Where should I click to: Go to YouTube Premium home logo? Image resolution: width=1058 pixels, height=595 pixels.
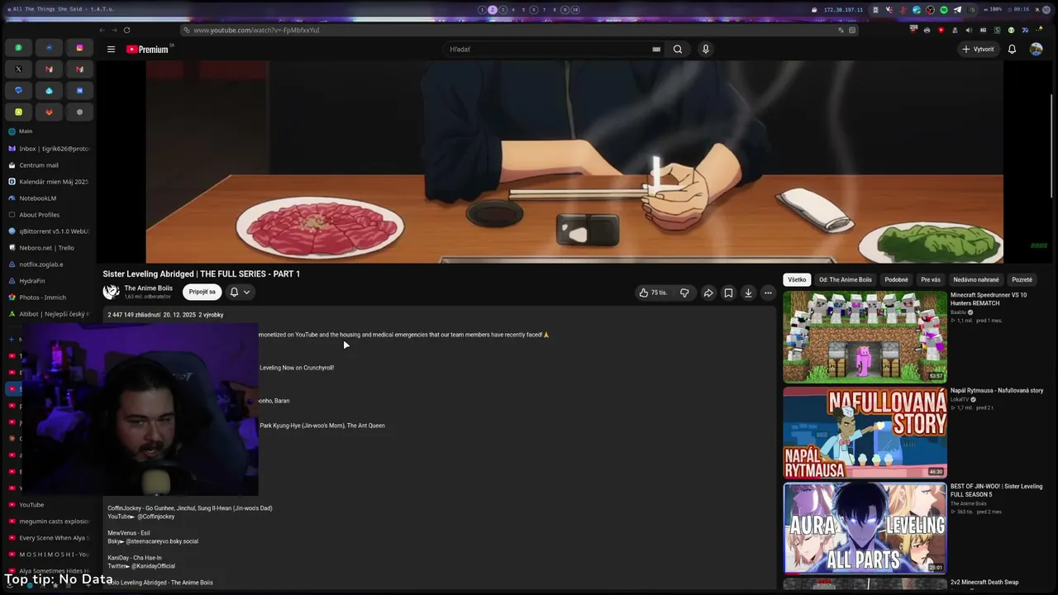tap(147, 50)
